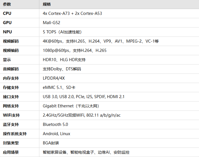Click the 封装类型 row label
The image size is (199, 157).
point(11,143)
